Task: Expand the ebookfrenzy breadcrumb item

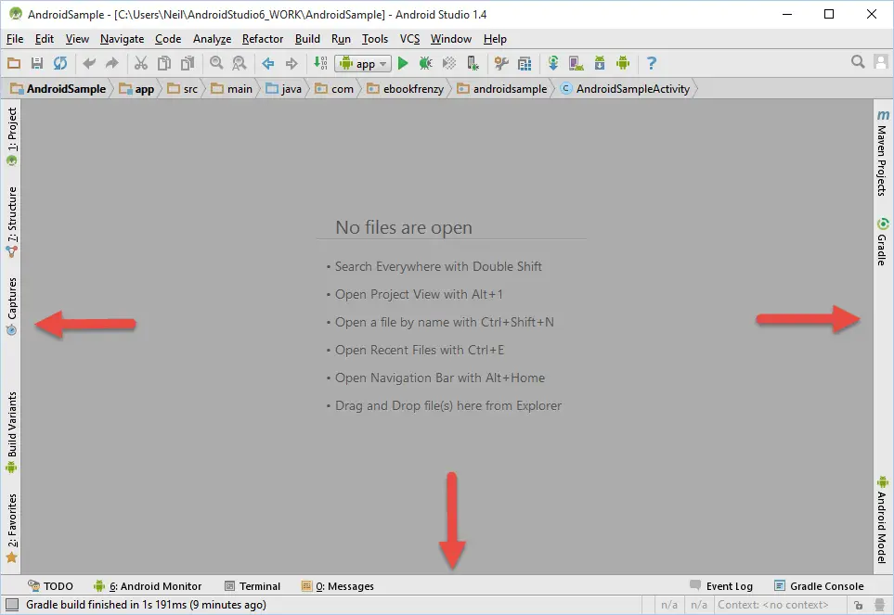Action: pos(407,89)
